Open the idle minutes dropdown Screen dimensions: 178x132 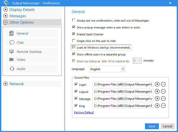coord(137,61)
